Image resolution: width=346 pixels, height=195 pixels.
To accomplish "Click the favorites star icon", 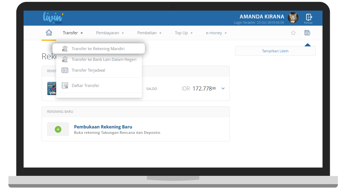I will click(293, 33).
